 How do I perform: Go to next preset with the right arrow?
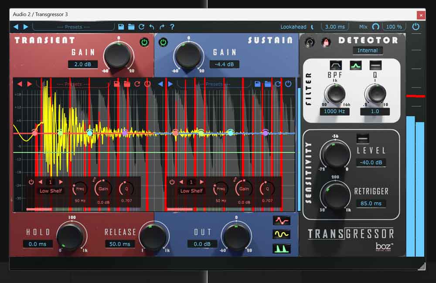[26, 27]
